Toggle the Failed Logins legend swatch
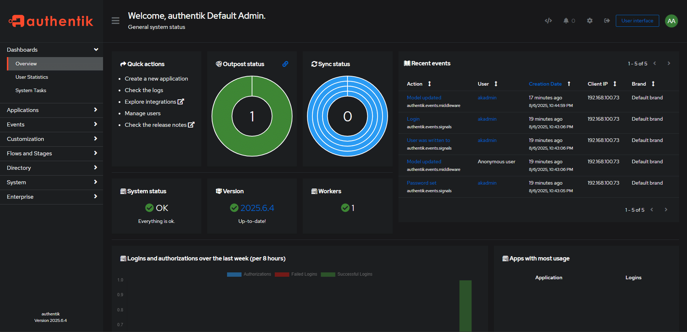The width and height of the screenshot is (687, 332). pyautogui.click(x=282, y=275)
